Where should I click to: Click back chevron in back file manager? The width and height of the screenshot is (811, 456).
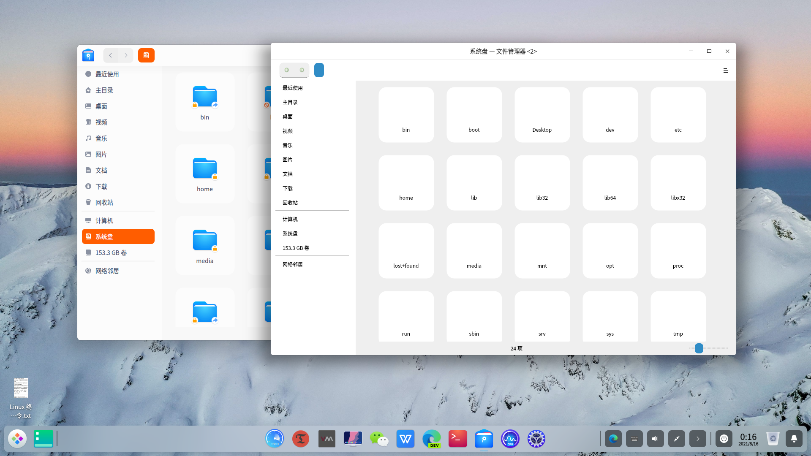pyautogui.click(x=111, y=55)
